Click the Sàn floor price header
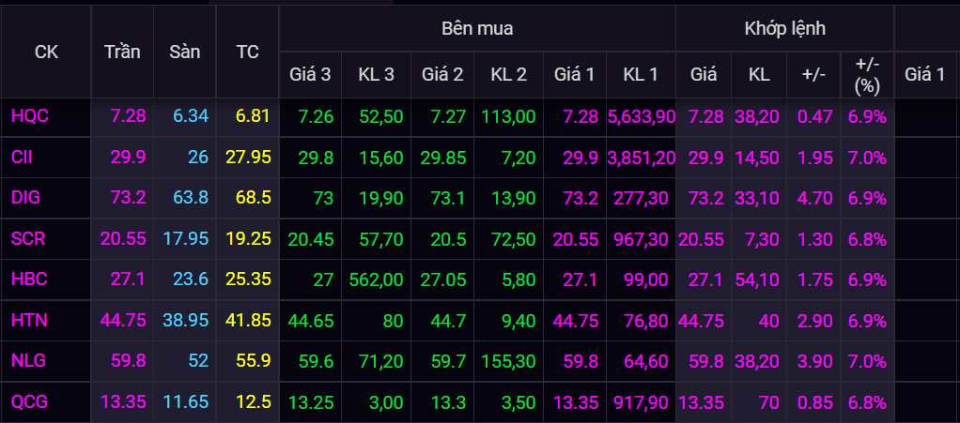Image resolution: width=960 pixels, height=423 pixels. pyautogui.click(x=185, y=53)
